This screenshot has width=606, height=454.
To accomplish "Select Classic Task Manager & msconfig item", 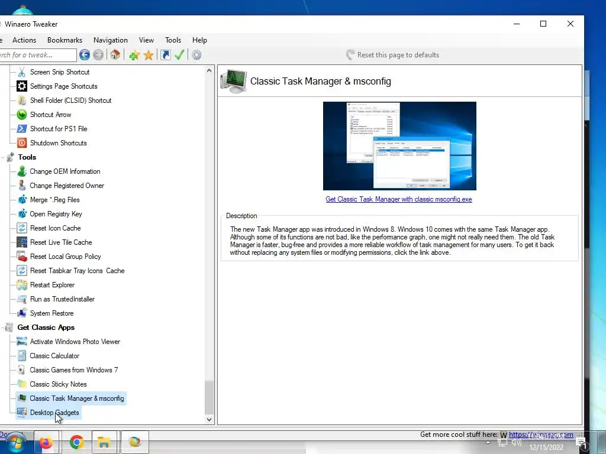I will coord(77,398).
